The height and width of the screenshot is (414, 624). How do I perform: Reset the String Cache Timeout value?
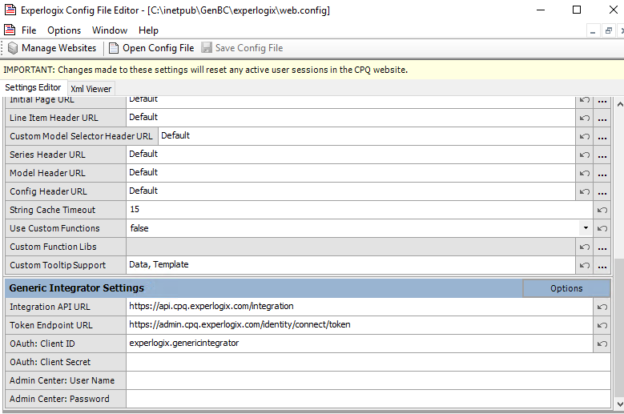coord(602,210)
